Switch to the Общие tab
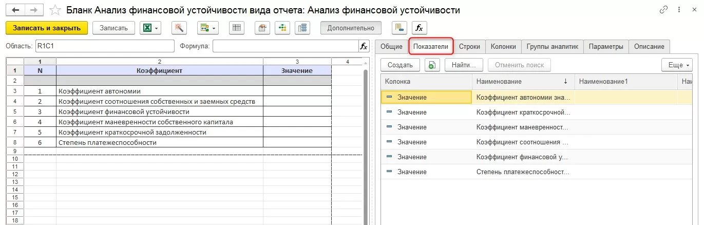This screenshot has height=225, width=704. [x=391, y=46]
